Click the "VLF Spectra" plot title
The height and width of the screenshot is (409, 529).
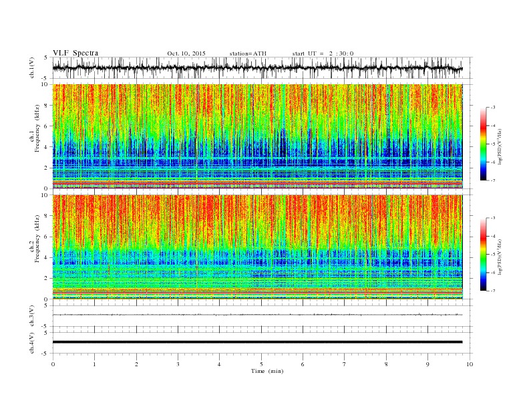coord(75,53)
